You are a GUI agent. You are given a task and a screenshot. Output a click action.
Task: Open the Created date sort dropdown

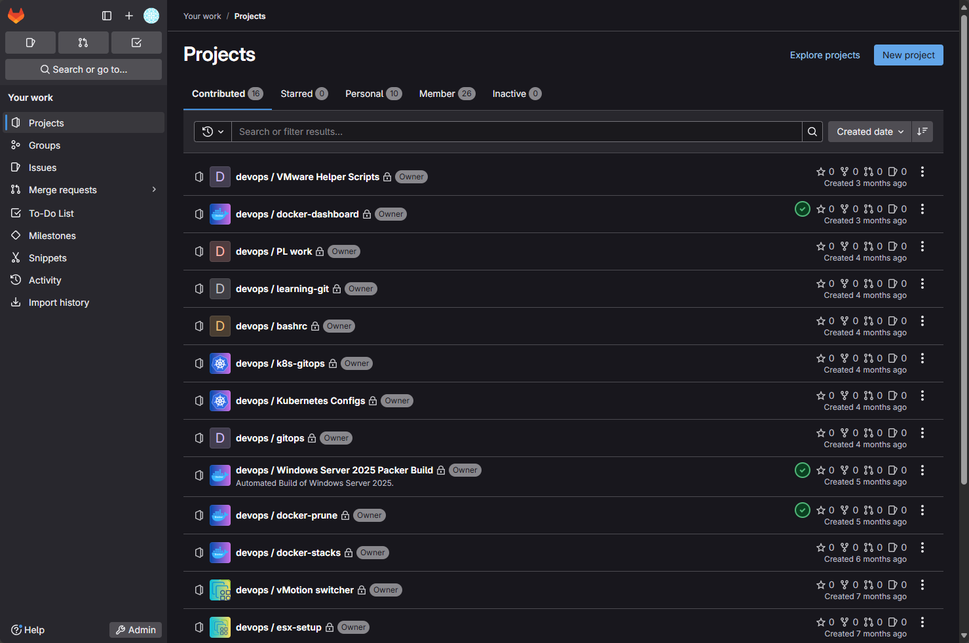point(869,132)
